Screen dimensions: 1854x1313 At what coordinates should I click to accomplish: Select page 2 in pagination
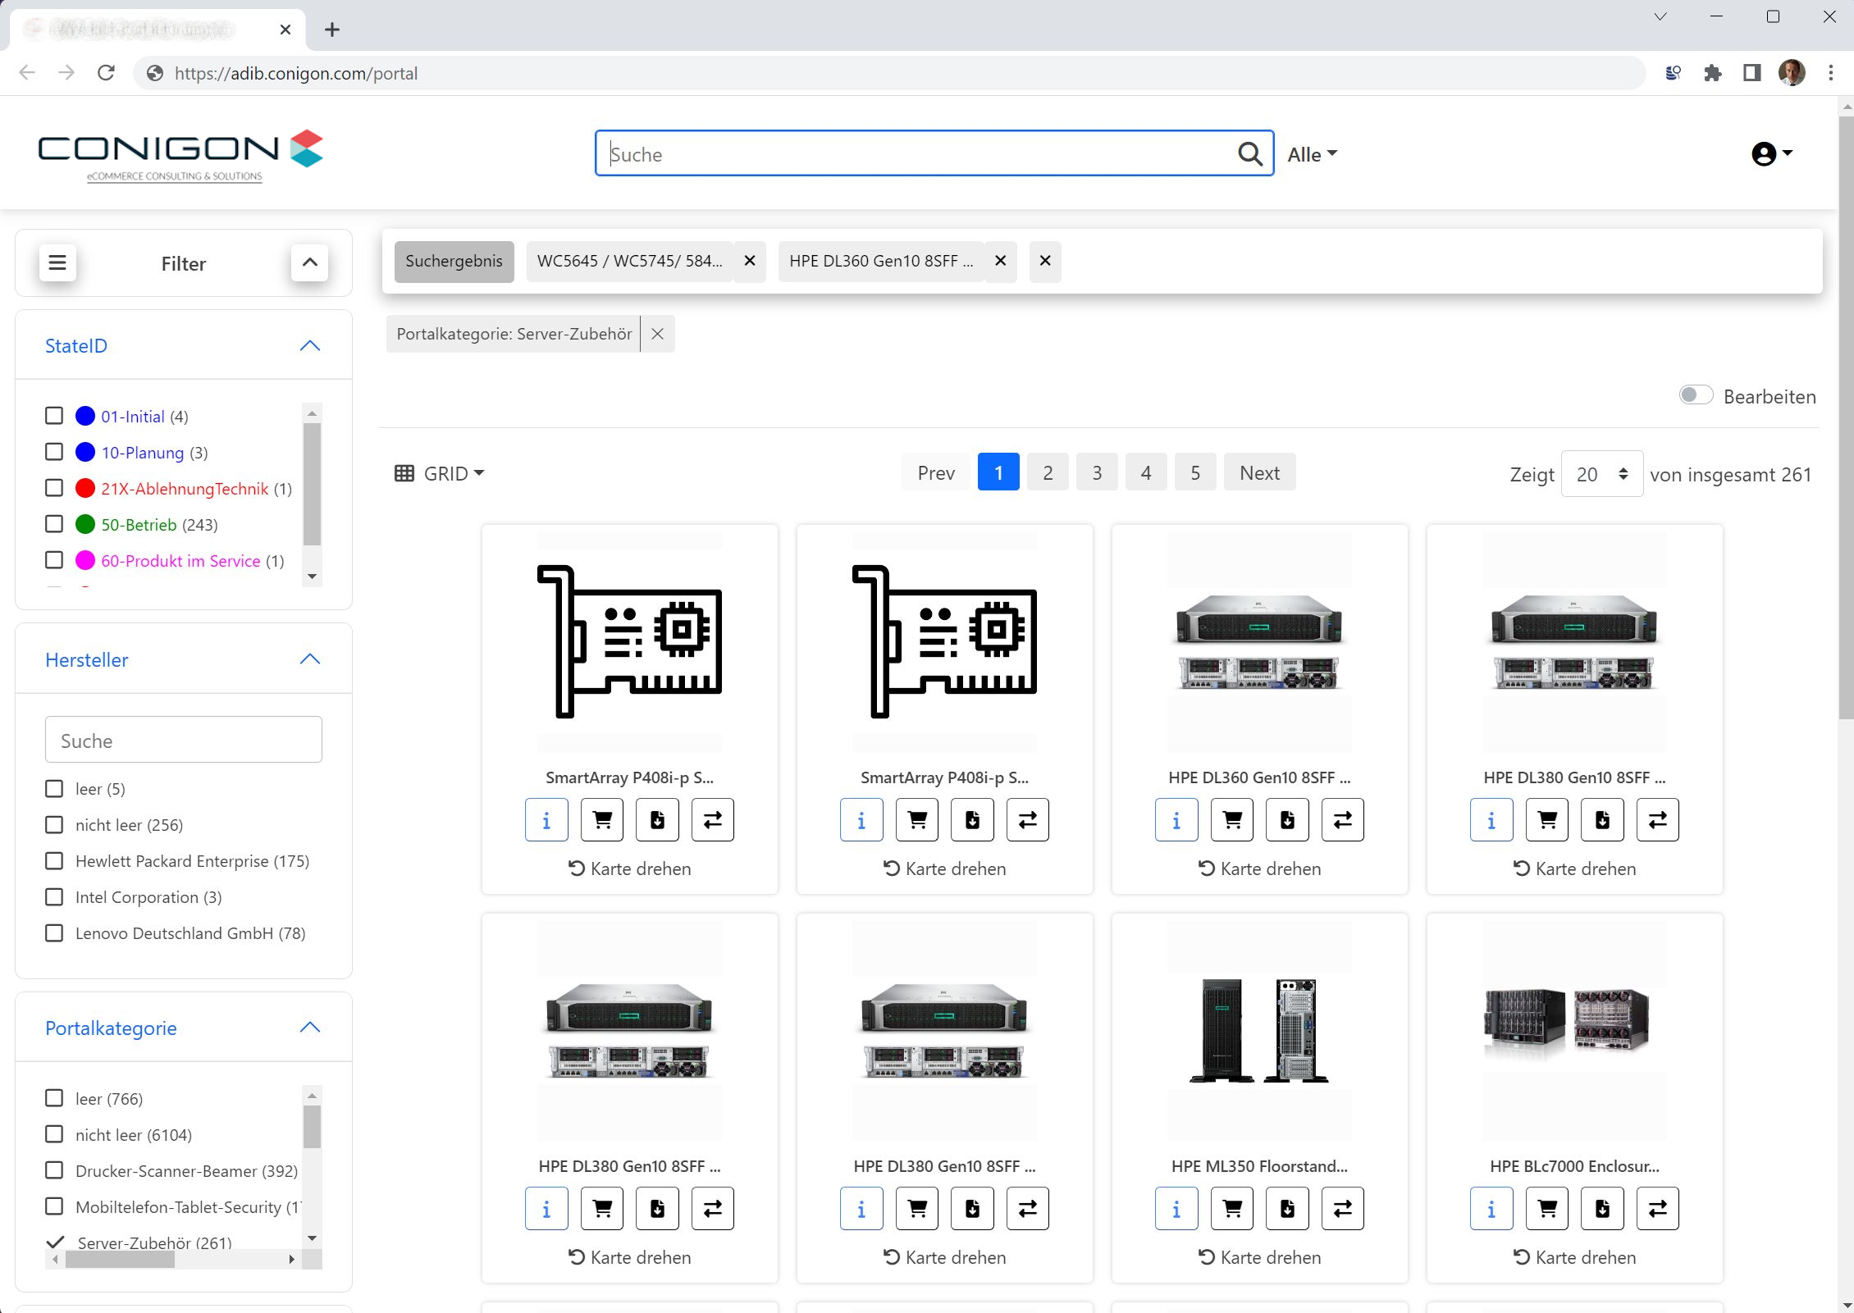(x=1047, y=472)
